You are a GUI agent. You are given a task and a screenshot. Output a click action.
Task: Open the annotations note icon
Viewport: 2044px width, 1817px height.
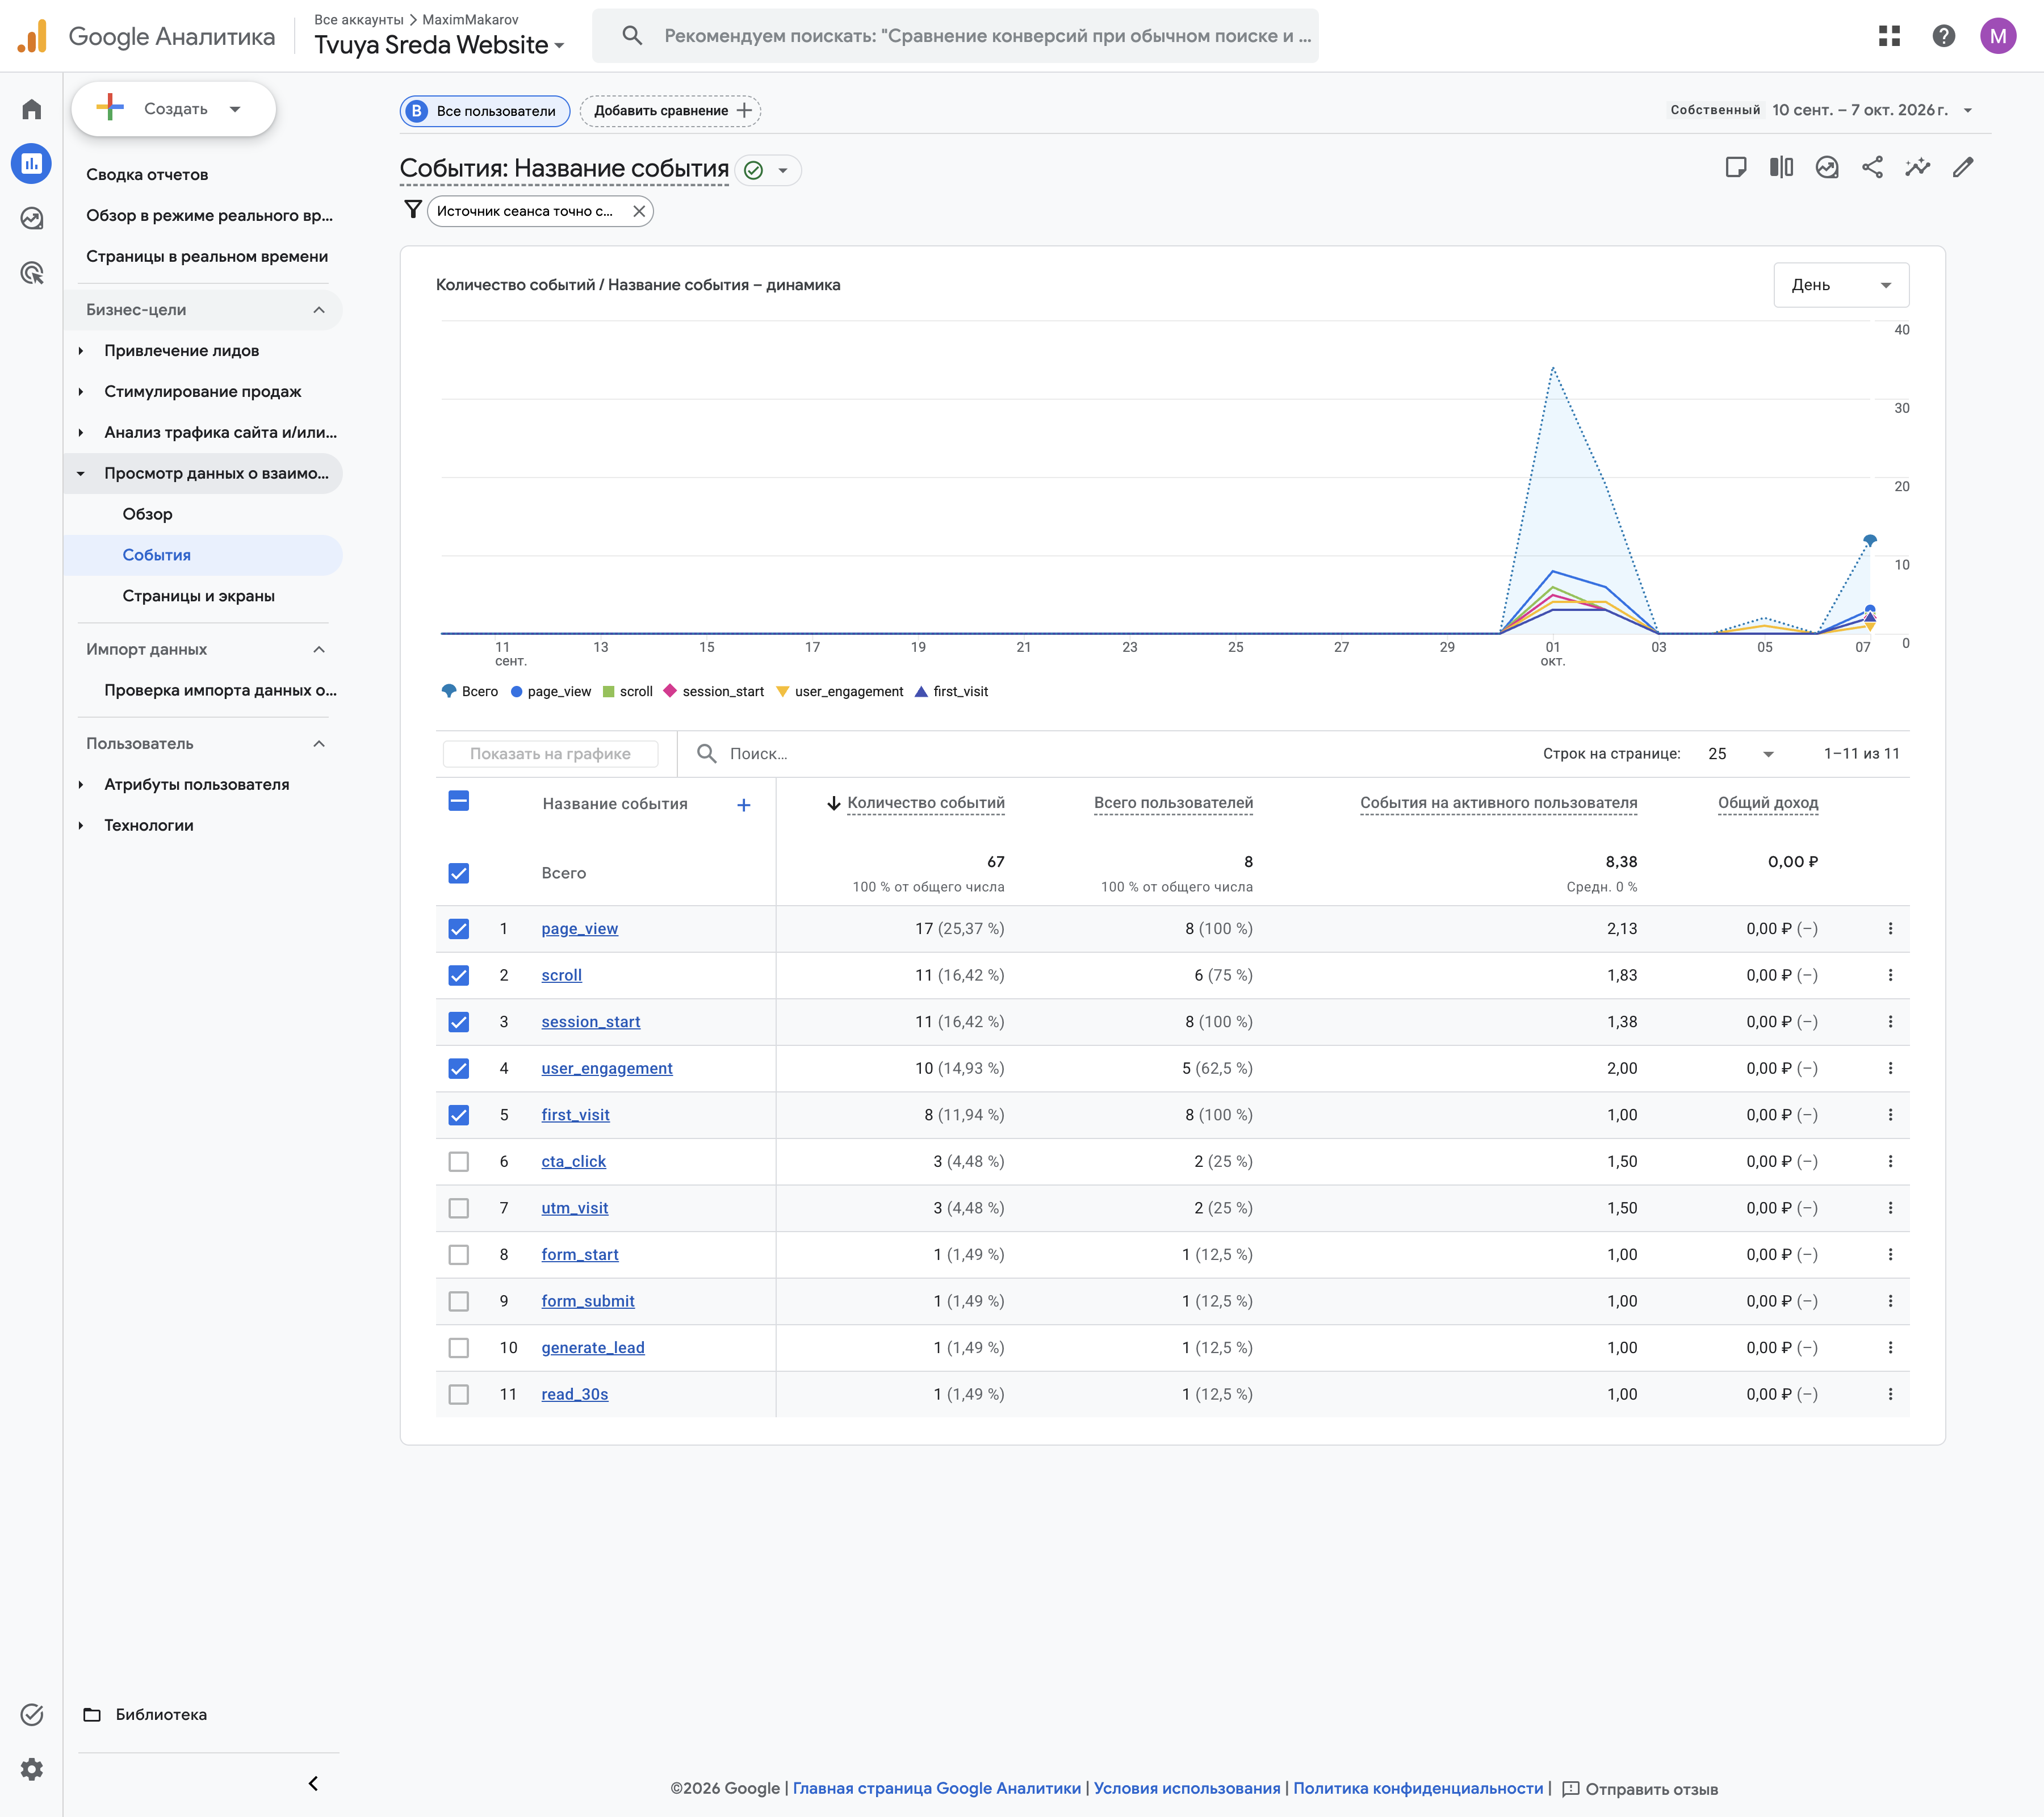pos(1736,167)
